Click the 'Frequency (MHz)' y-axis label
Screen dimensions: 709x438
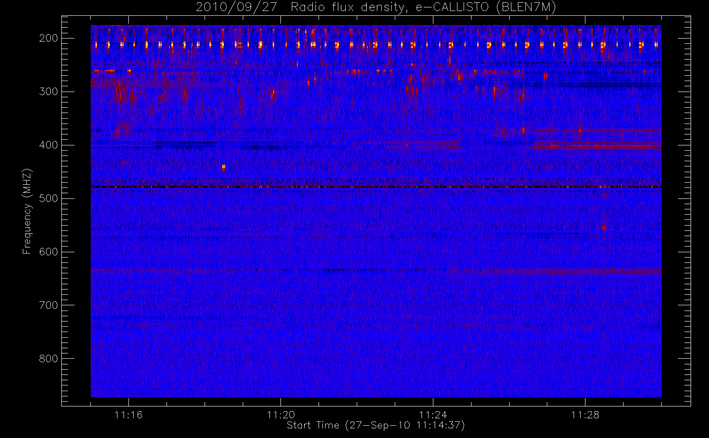27,211
